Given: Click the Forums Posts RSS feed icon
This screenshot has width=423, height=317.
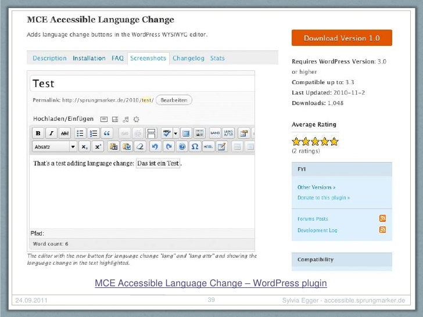Looking at the screenshot, I should coord(382,218).
